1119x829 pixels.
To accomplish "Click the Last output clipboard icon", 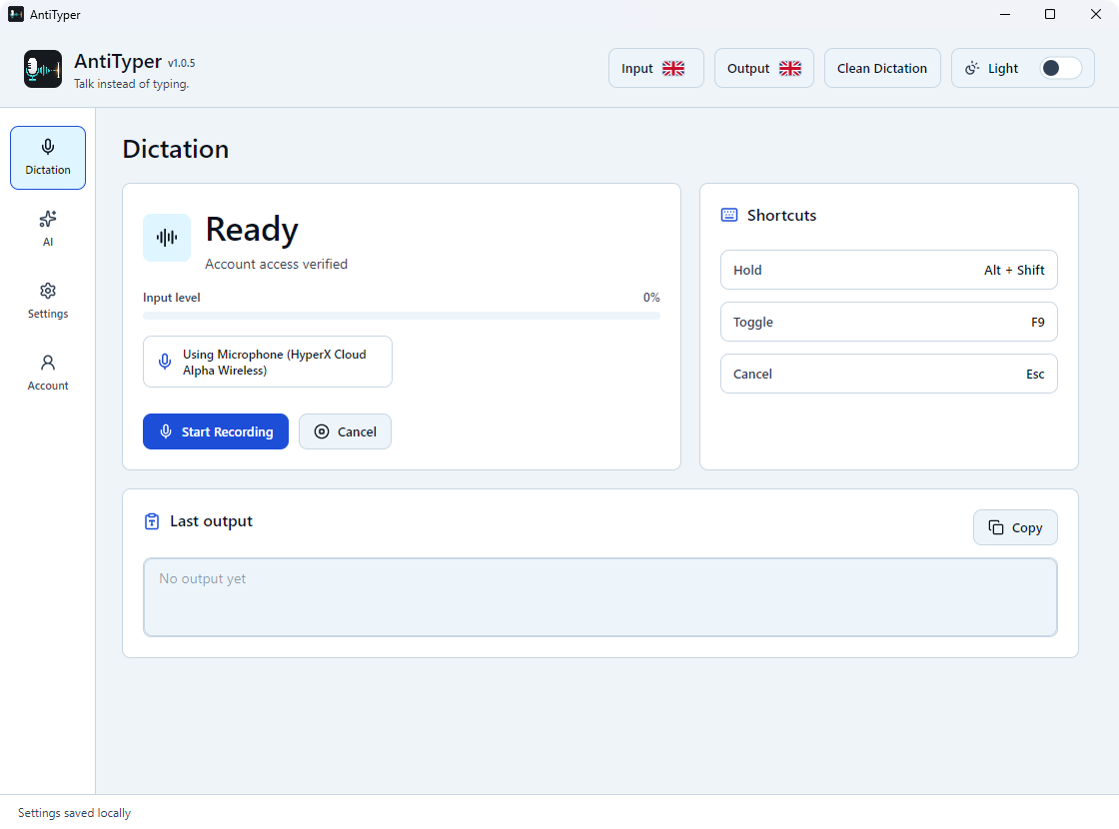I will tap(152, 521).
